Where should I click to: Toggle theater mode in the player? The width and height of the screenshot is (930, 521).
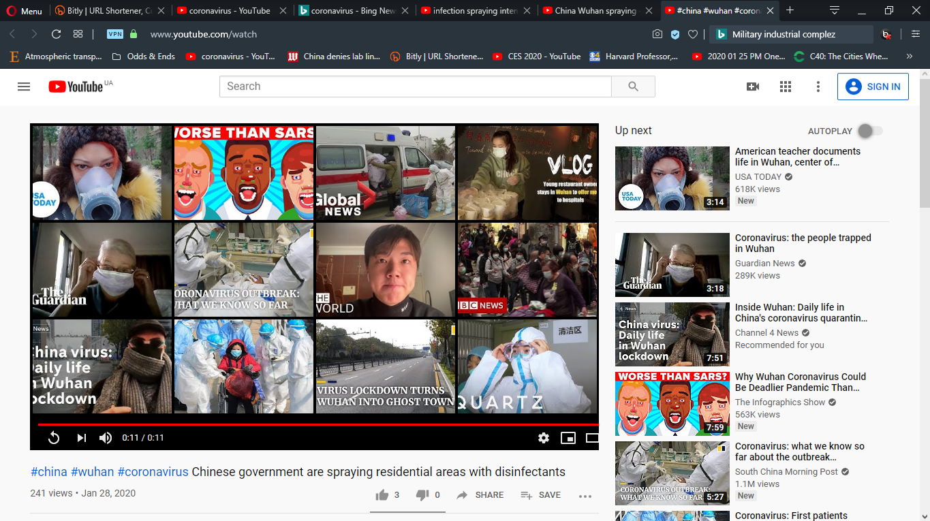point(592,438)
